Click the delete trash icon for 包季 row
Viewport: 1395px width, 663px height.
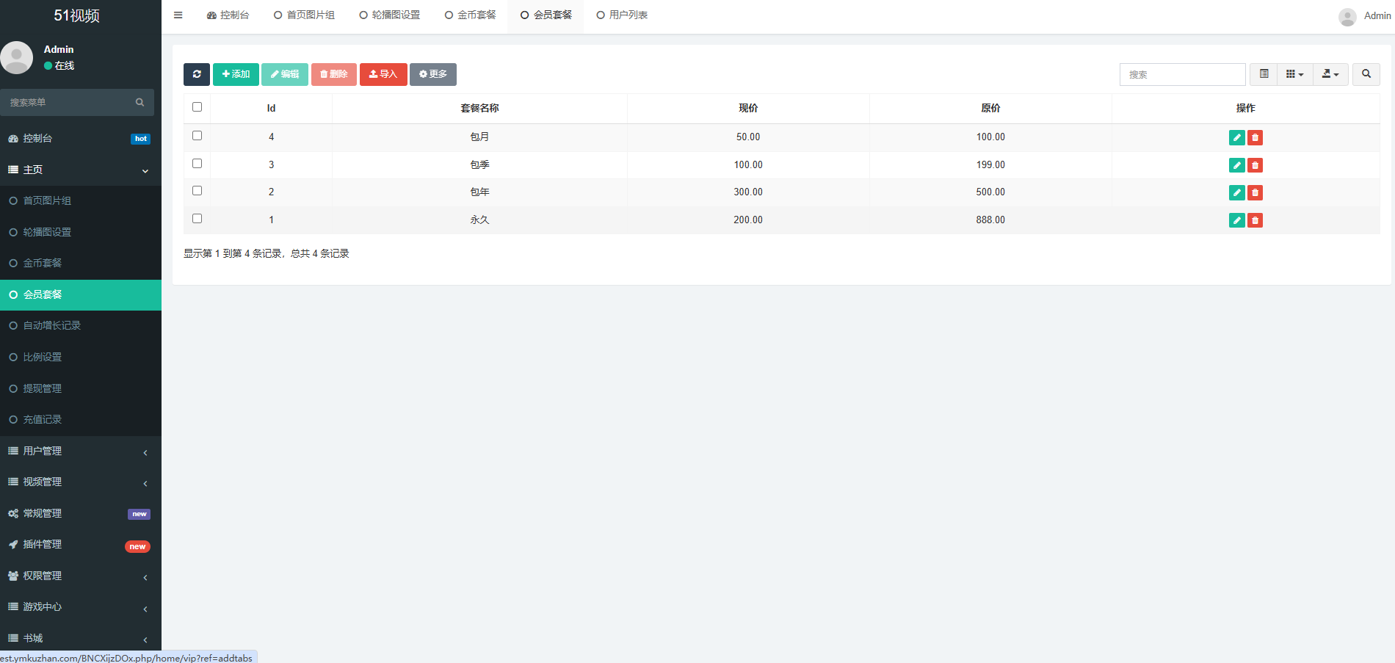pos(1255,165)
